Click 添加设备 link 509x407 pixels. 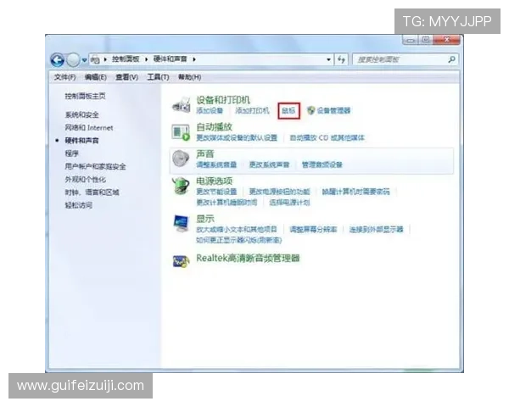[x=210, y=111]
